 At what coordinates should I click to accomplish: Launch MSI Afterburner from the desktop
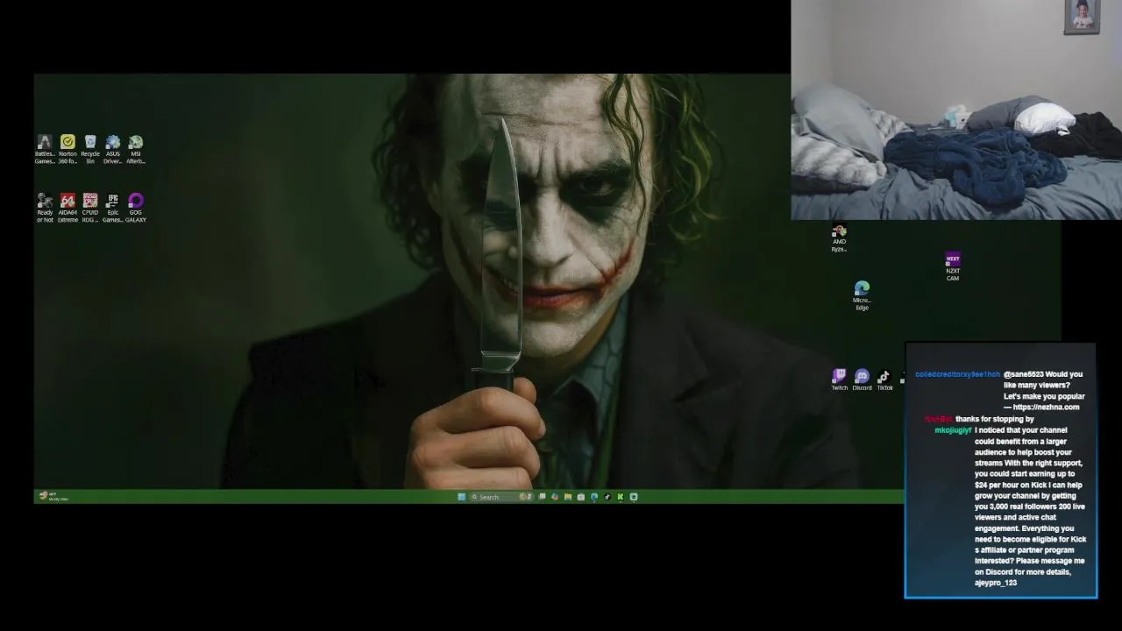pyautogui.click(x=136, y=149)
